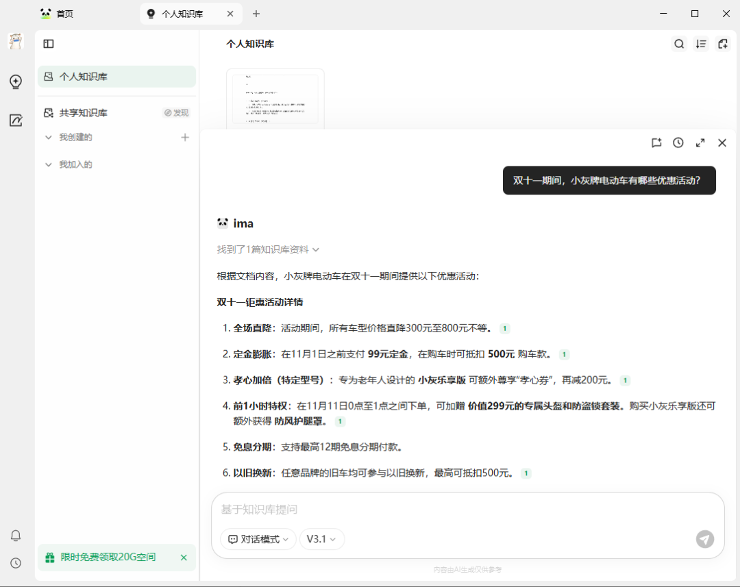The height and width of the screenshot is (587, 740).
Task: Open the notifications bell icon
Action: coord(16,535)
